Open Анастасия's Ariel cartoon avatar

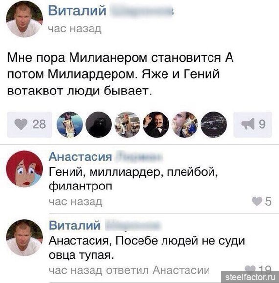coord(24,169)
